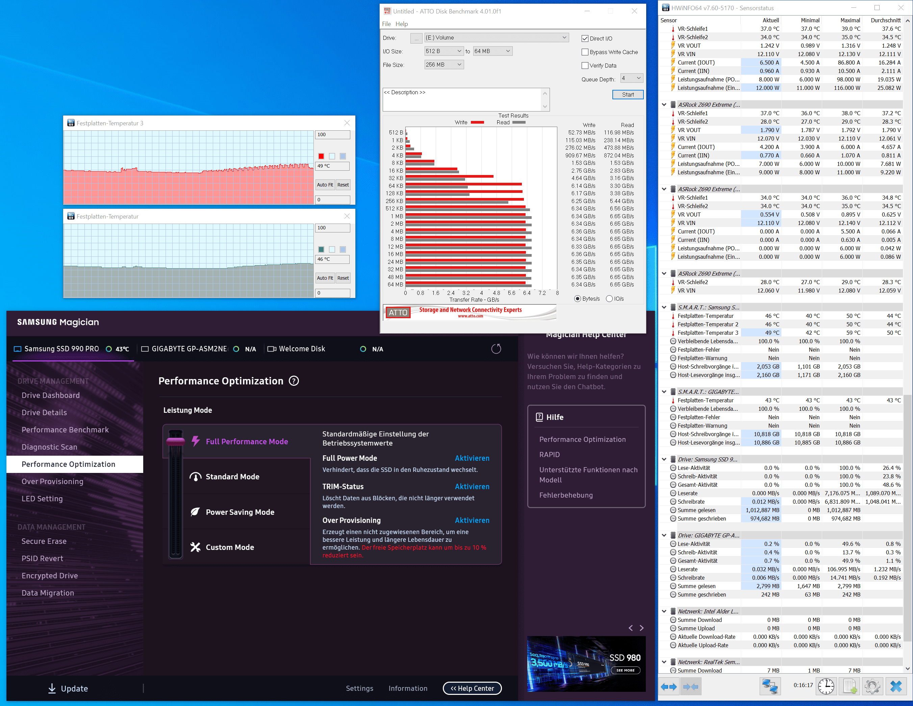913x706 pixels.
Task: Click the Welcome Disk drive icon
Action: pos(272,349)
